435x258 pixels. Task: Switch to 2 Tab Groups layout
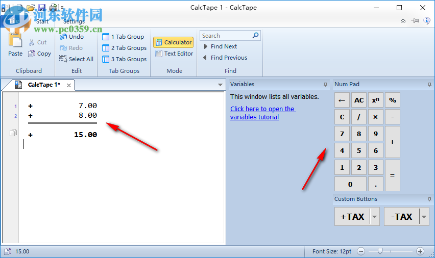pyautogui.click(x=124, y=48)
